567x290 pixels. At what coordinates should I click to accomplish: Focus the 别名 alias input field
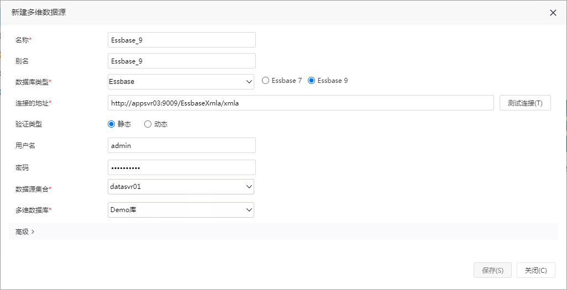181,61
